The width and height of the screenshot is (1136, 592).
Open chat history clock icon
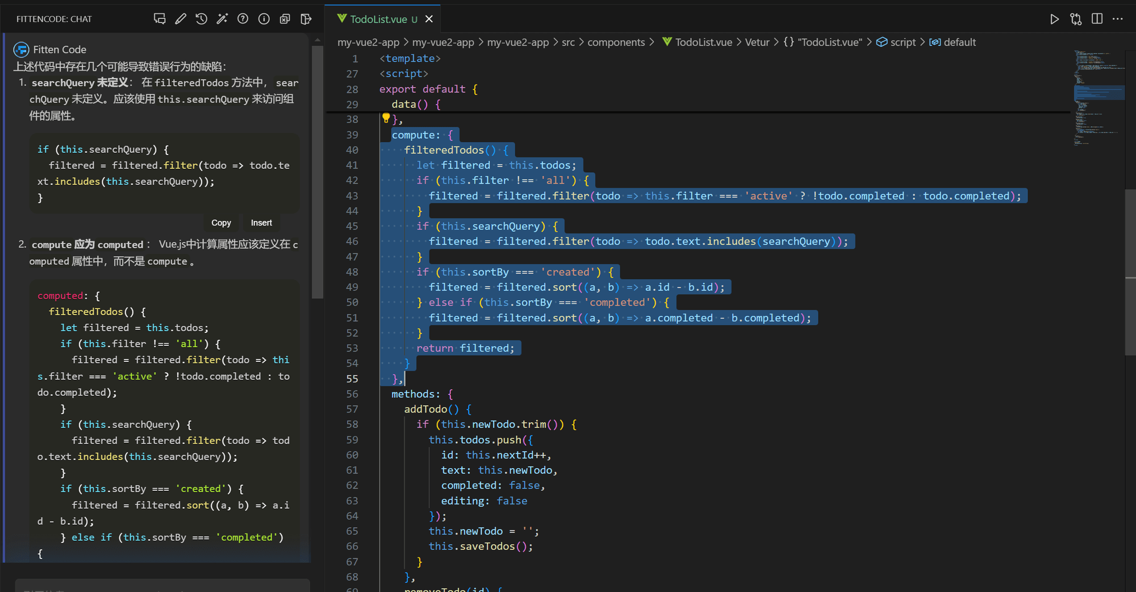coord(202,19)
